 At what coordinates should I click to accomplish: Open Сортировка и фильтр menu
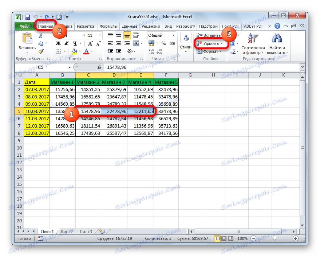253,44
